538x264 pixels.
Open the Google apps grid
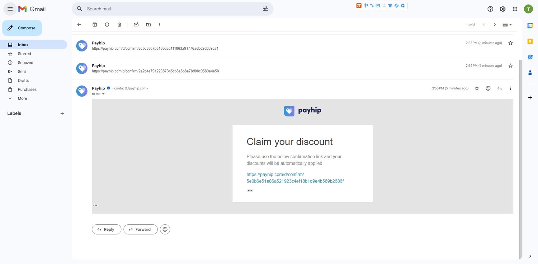(515, 9)
